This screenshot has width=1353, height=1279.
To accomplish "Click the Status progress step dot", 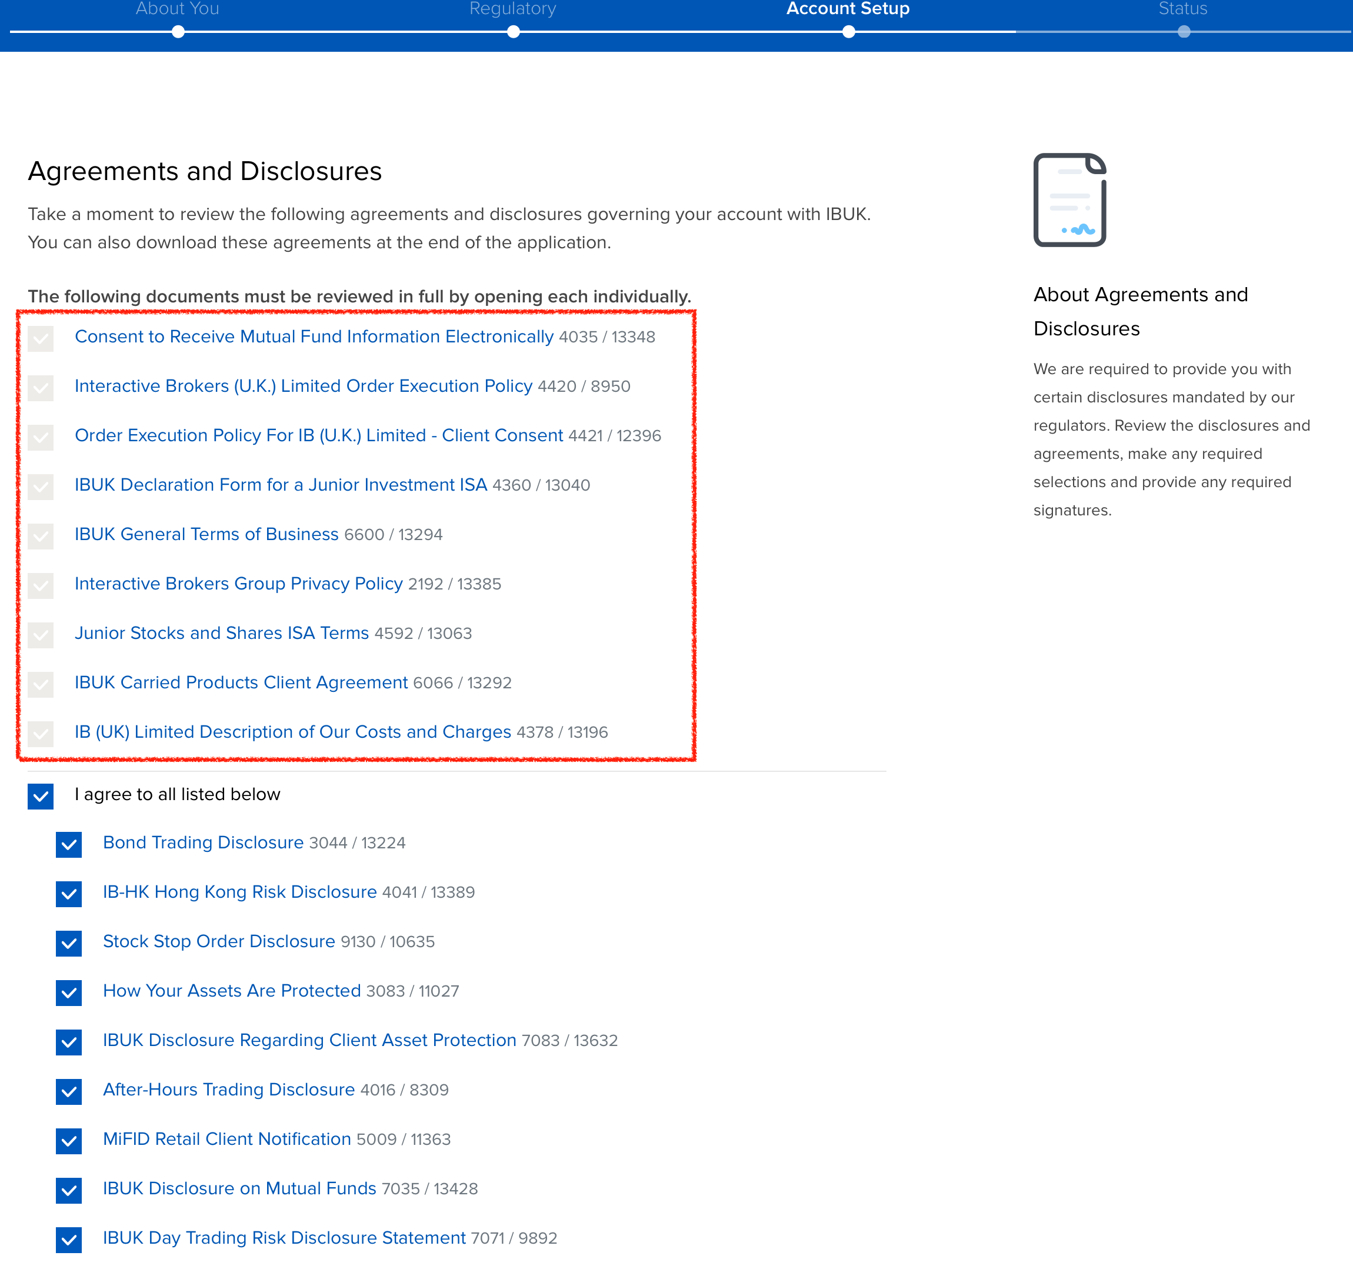I will [1183, 31].
